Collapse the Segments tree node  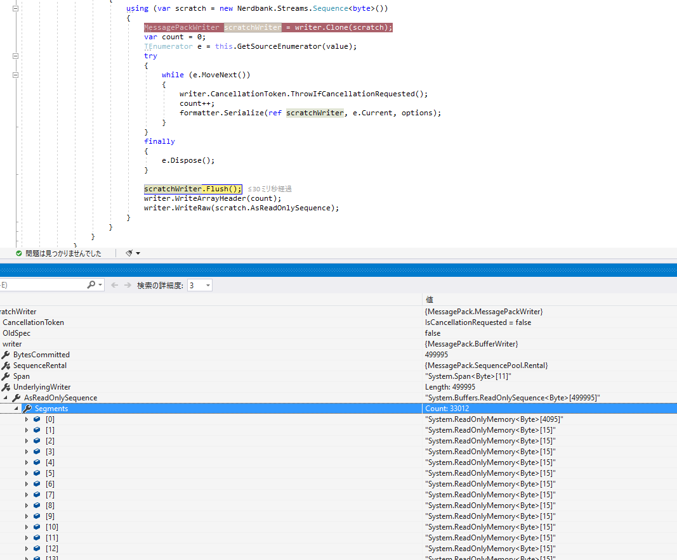click(17, 408)
